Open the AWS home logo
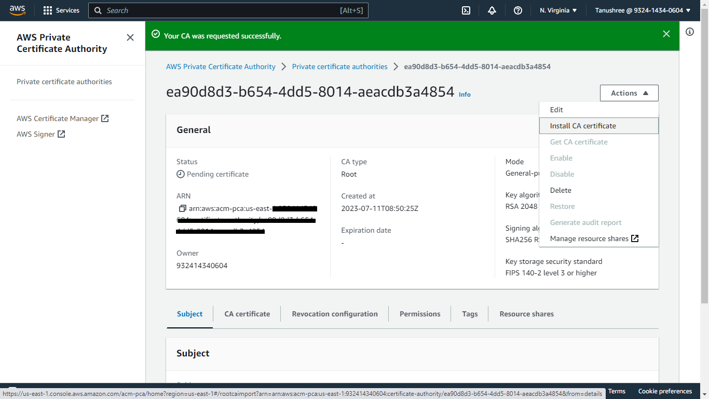 pos(17,10)
